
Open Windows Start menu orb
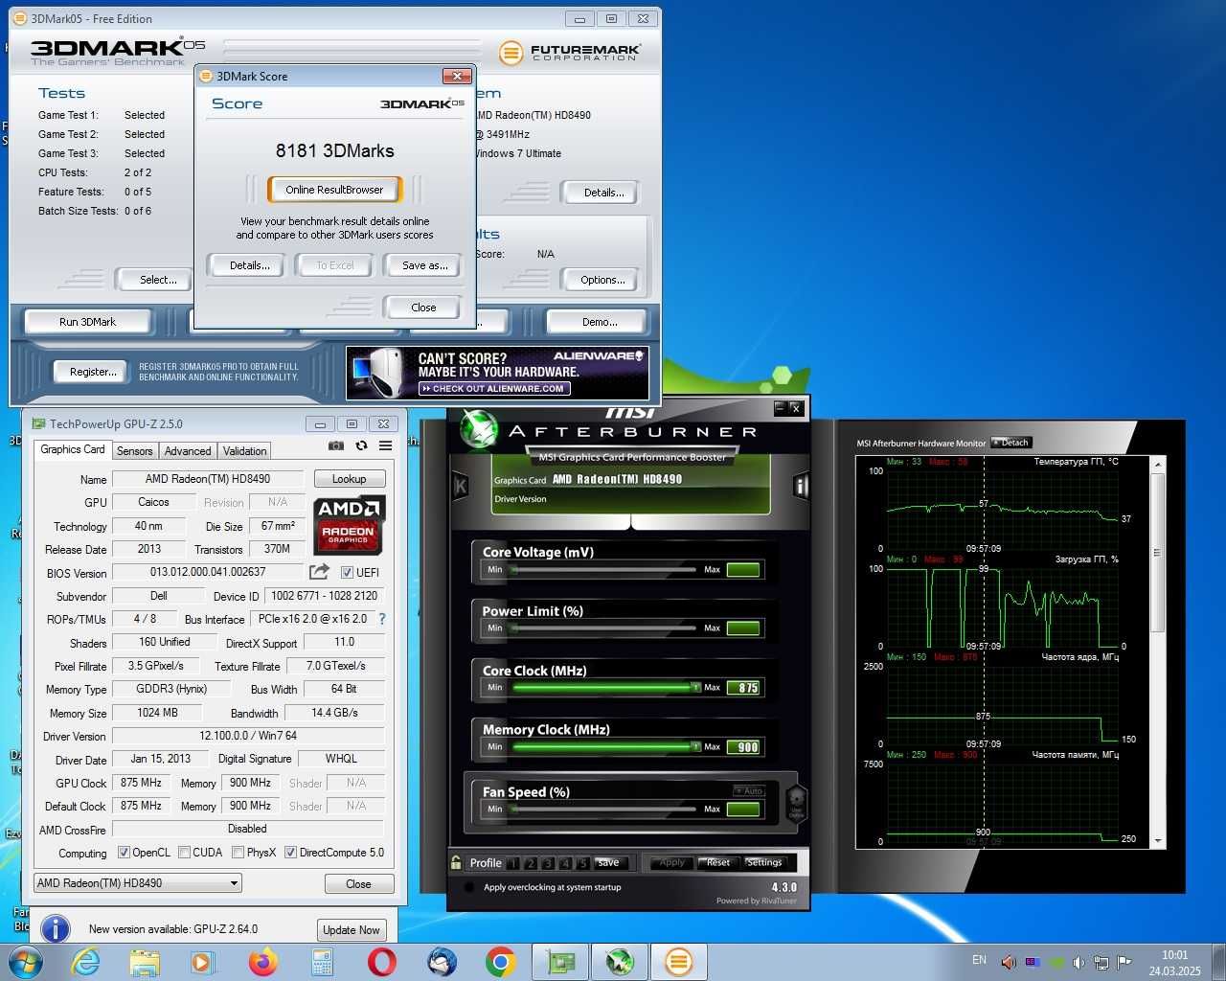(x=25, y=961)
